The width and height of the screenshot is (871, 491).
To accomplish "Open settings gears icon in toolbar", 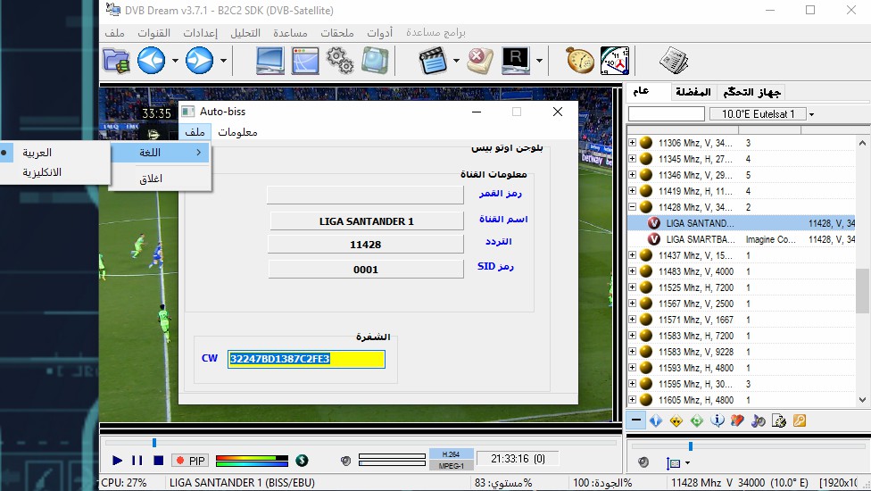I will coord(340,61).
